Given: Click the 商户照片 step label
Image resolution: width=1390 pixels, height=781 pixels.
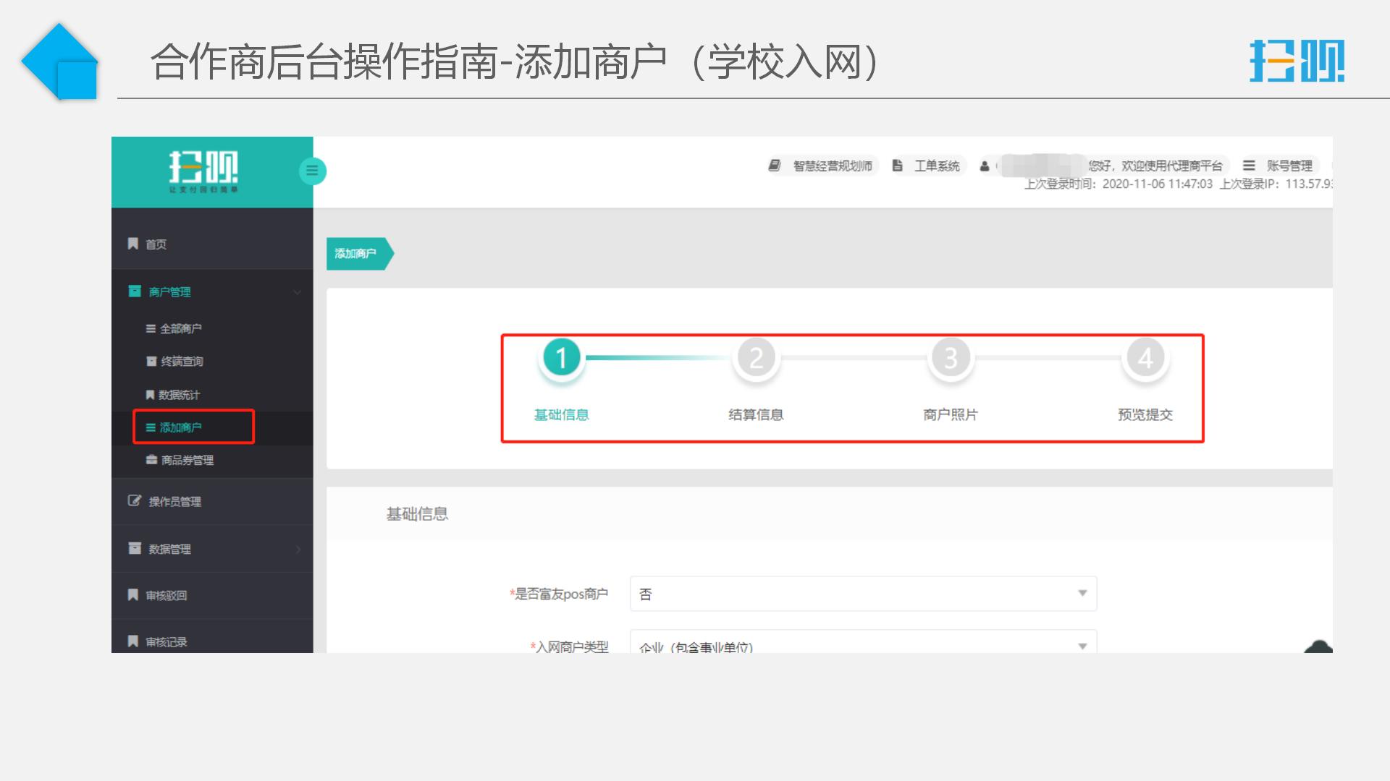Looking at the screenshot, I should (x=951, y=414).
